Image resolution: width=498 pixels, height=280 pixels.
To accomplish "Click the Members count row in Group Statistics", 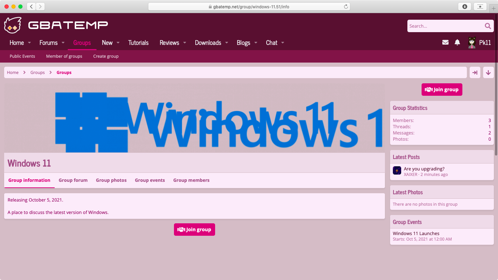I will coord(442,120).
